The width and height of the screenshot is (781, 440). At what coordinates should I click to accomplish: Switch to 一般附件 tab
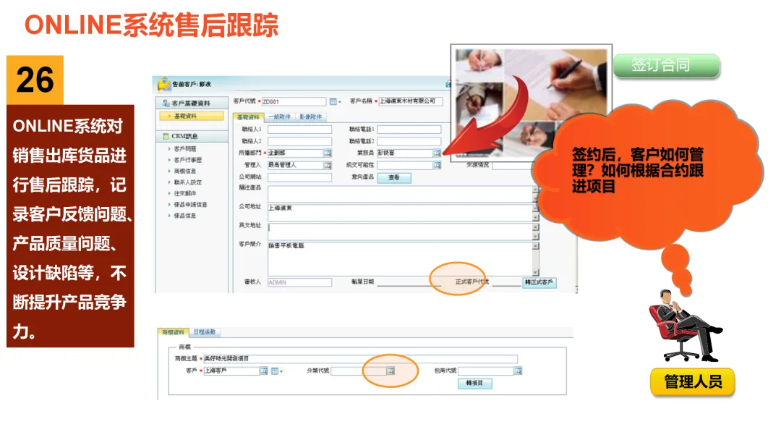279,117
